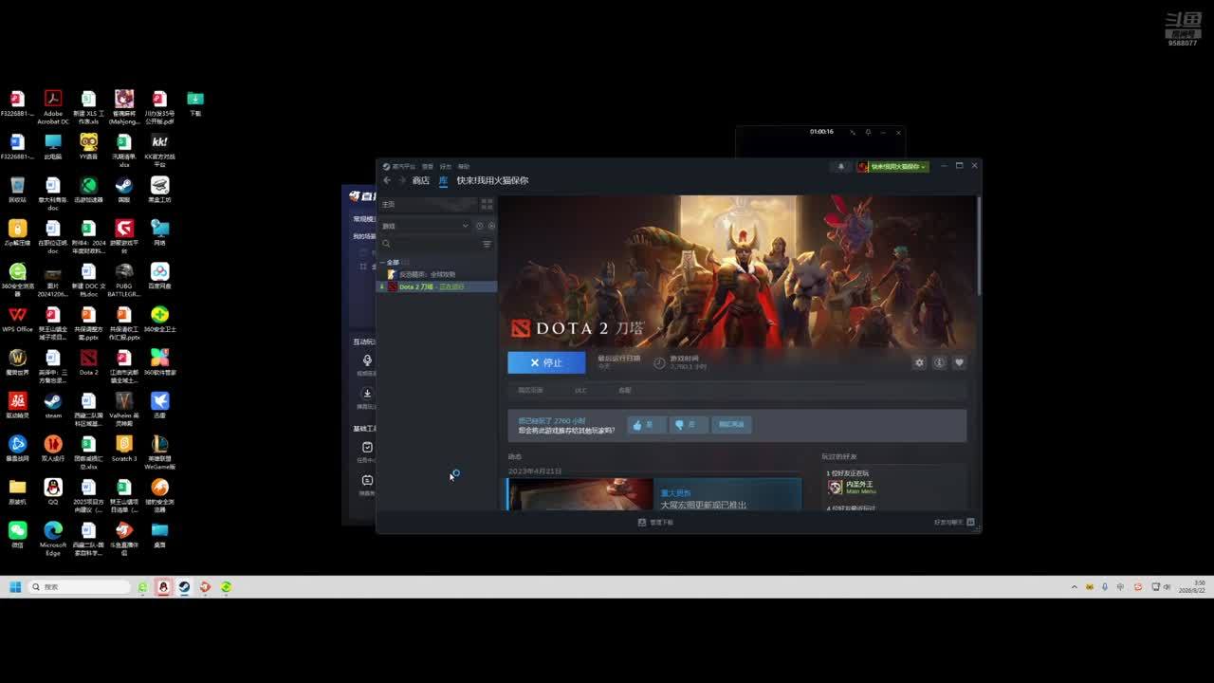Open the 魔兽世界 desktop shortcut
The image size is (1214, 683).
coord(17,361)
